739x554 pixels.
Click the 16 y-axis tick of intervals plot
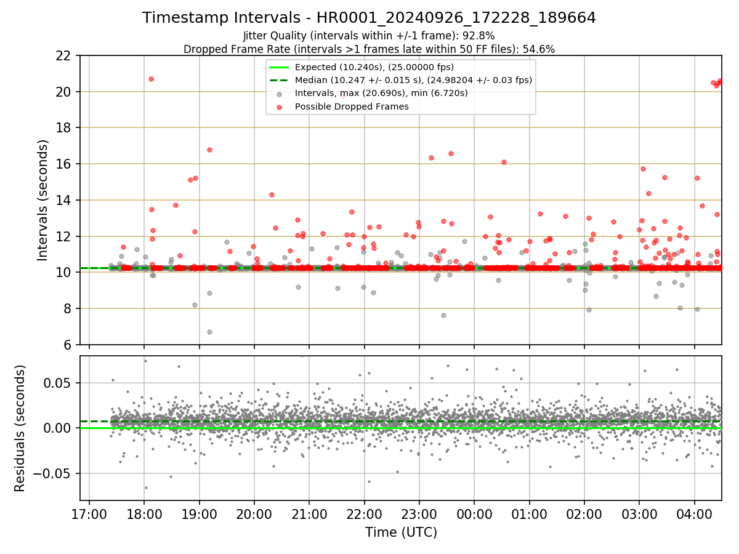coord(64,164)
